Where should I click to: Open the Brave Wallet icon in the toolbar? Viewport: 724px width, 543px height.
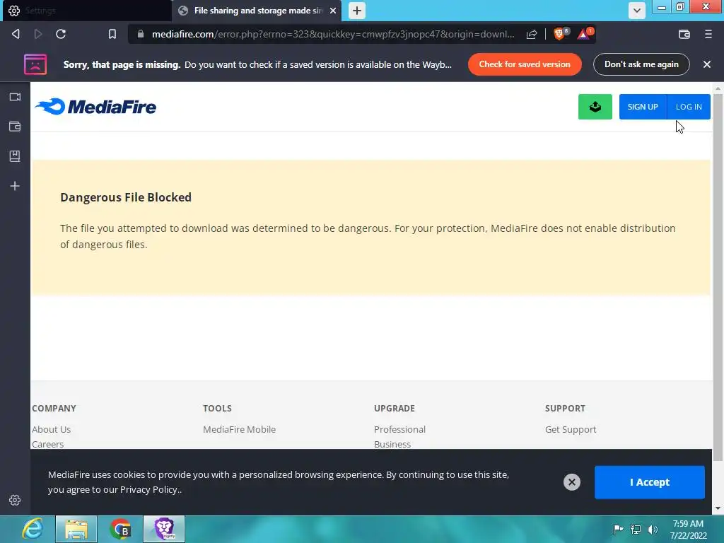point(684,34)
